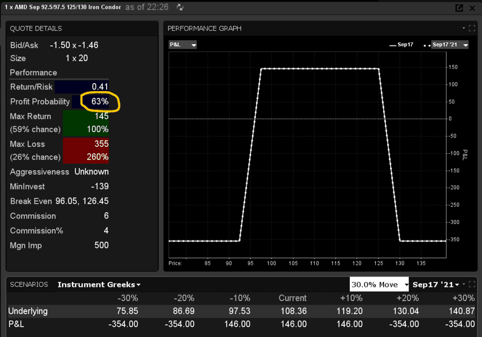Screen dimensions: 482x337
Task: Open the Scenarios Sep17 '21 date dropdown
Action: click(x=436, y=284)
